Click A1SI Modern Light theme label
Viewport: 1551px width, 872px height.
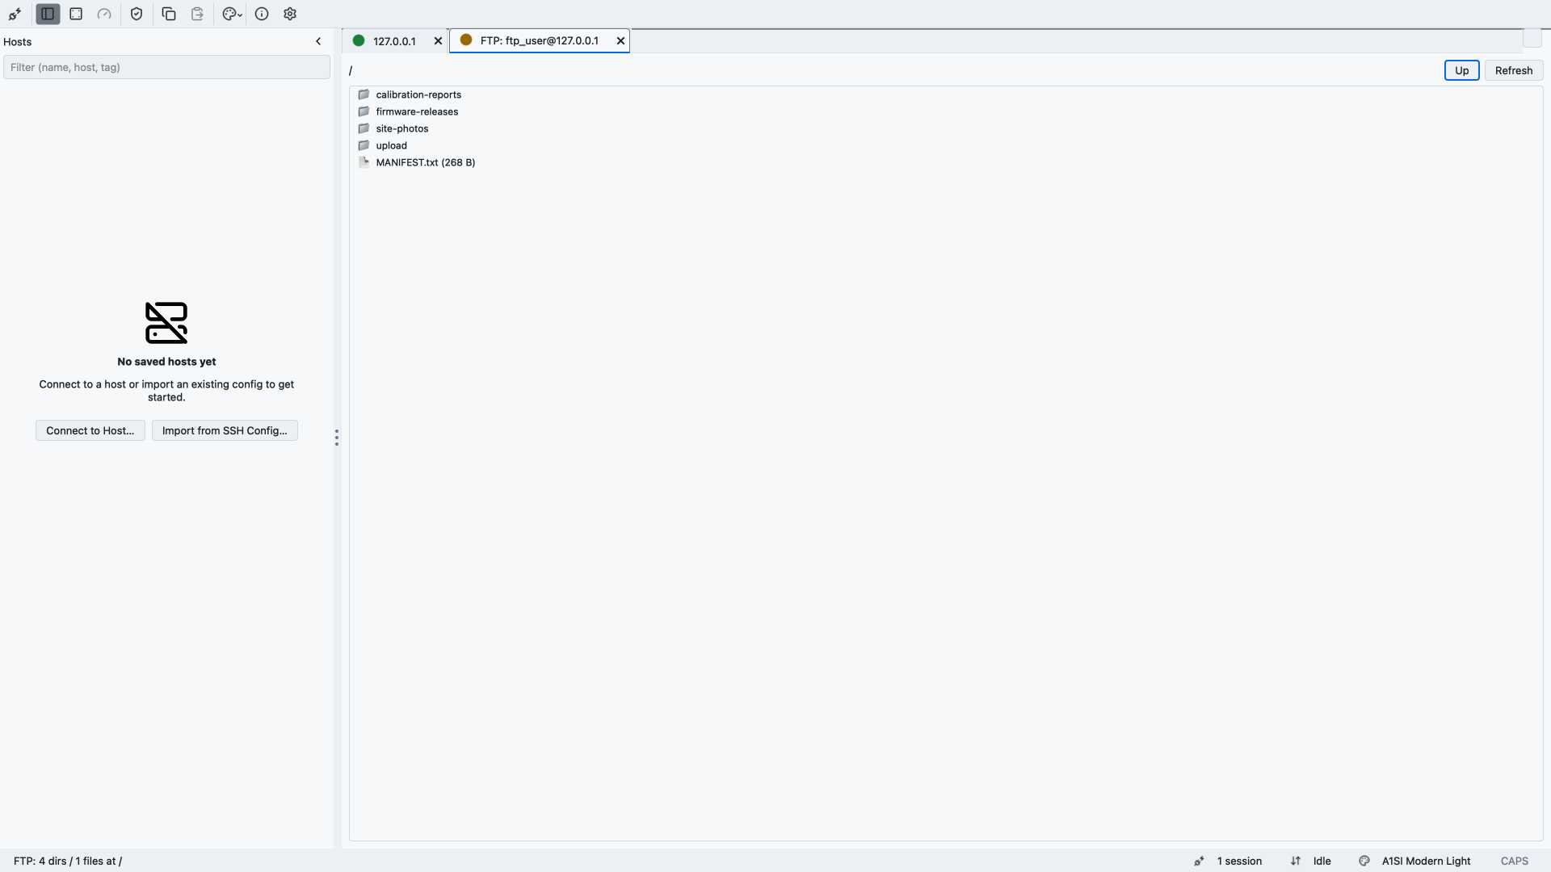1426,861
